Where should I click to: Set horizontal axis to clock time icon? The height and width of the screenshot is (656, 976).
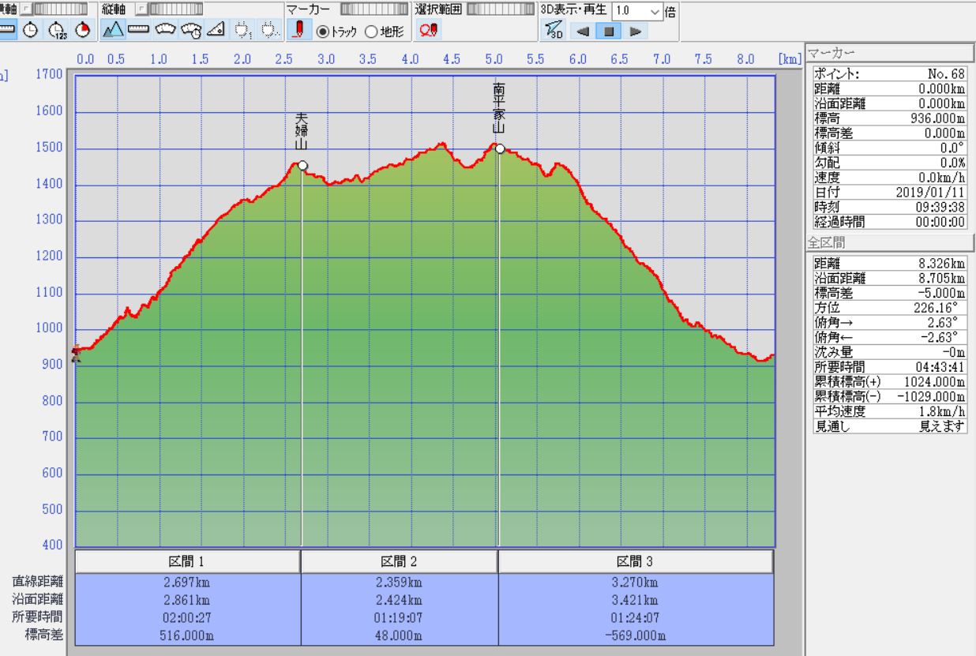click(31, 31)
